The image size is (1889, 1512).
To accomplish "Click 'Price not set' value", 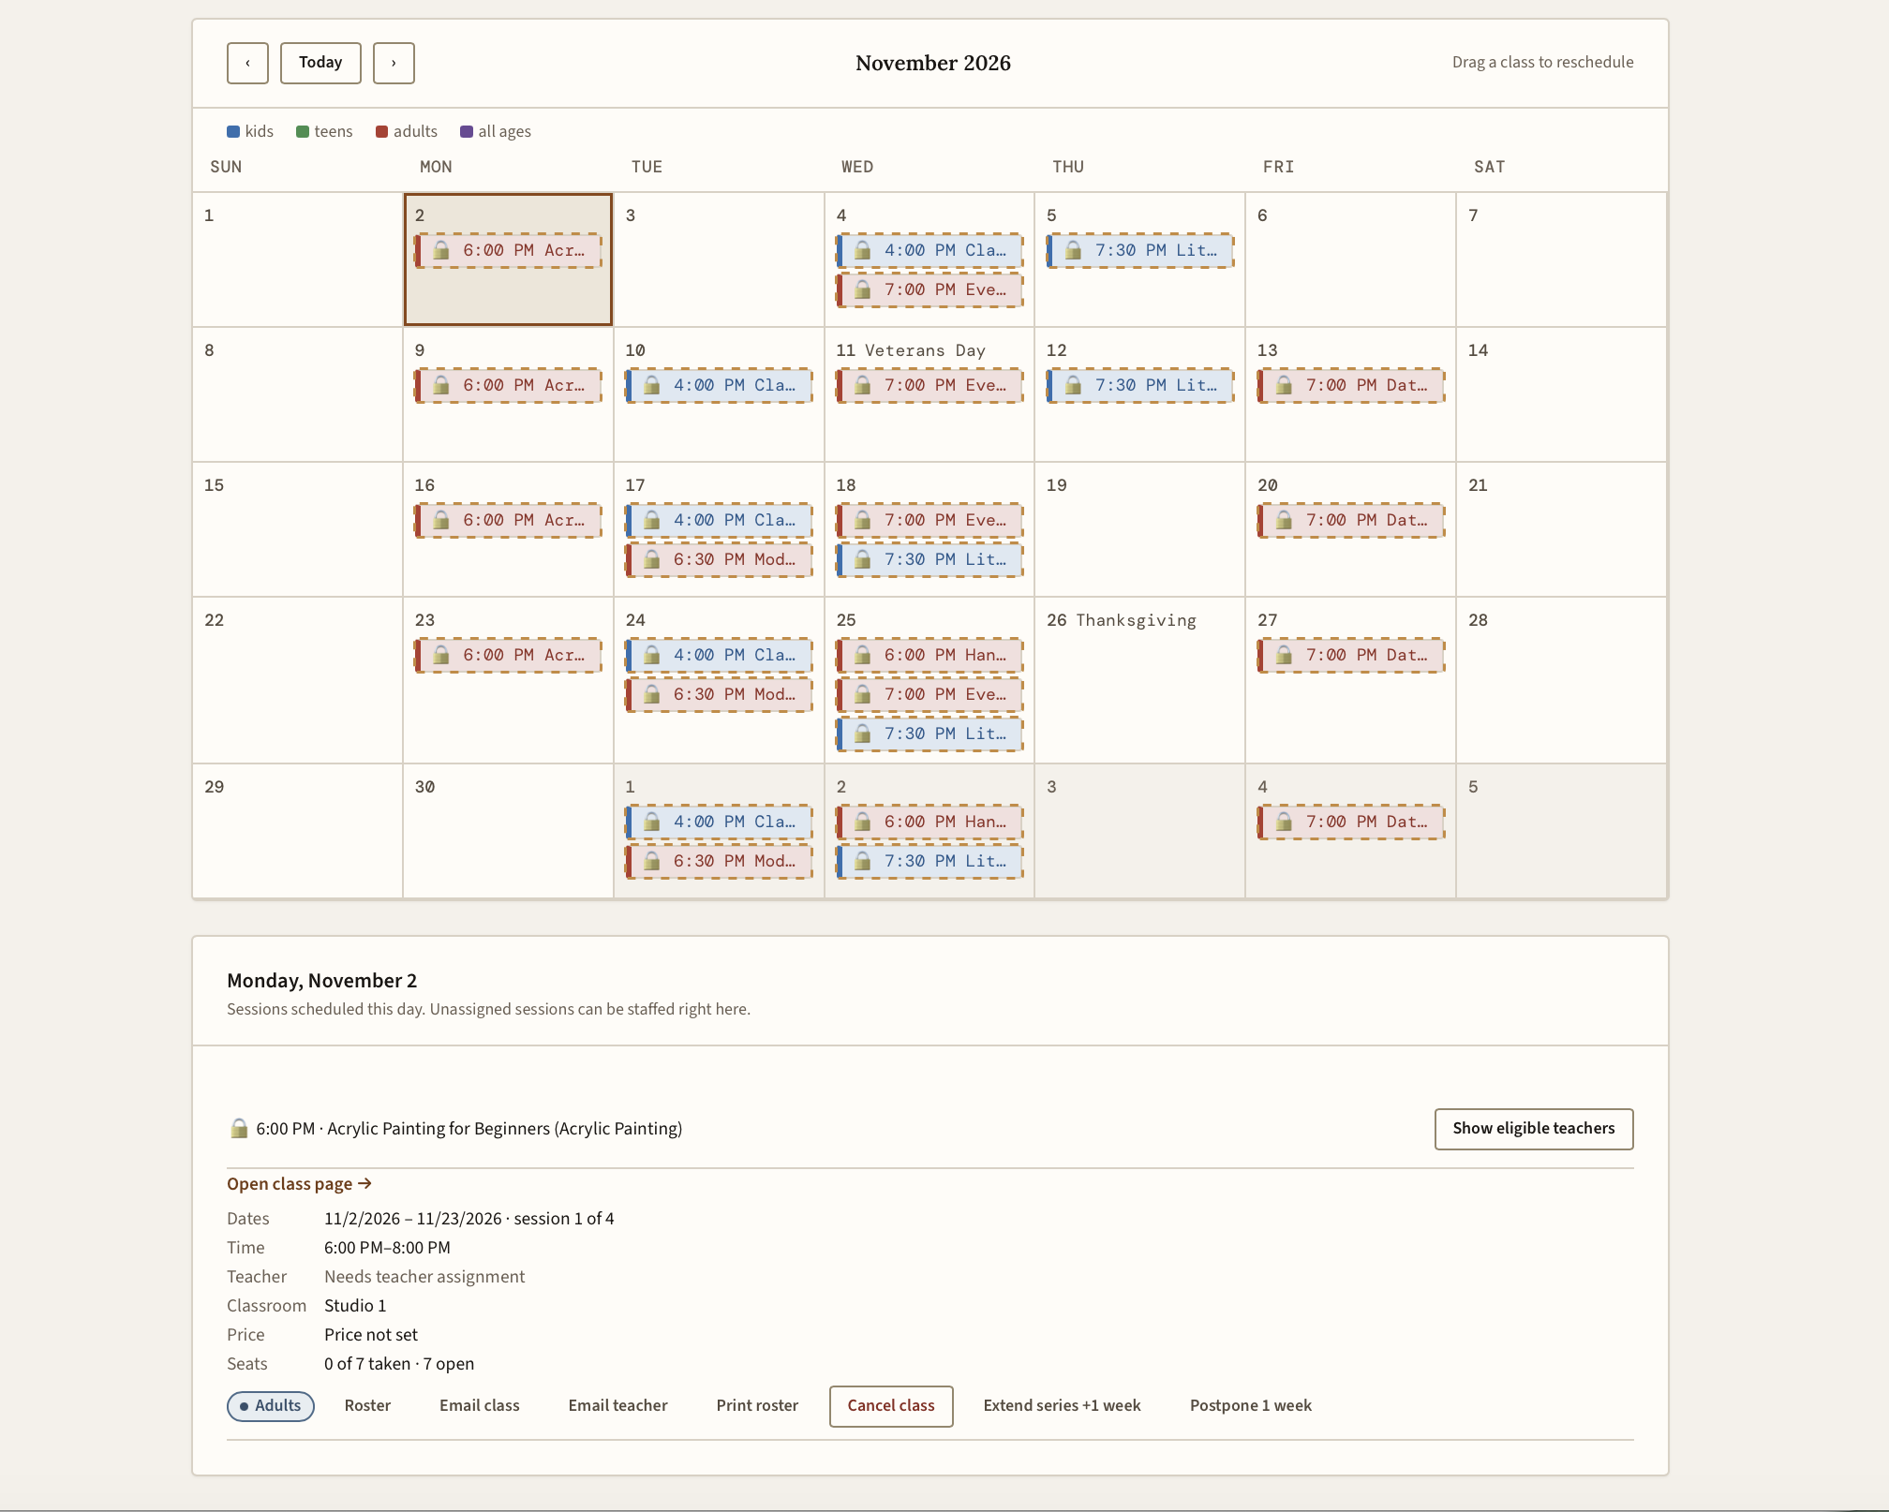I will [371, 1335].
